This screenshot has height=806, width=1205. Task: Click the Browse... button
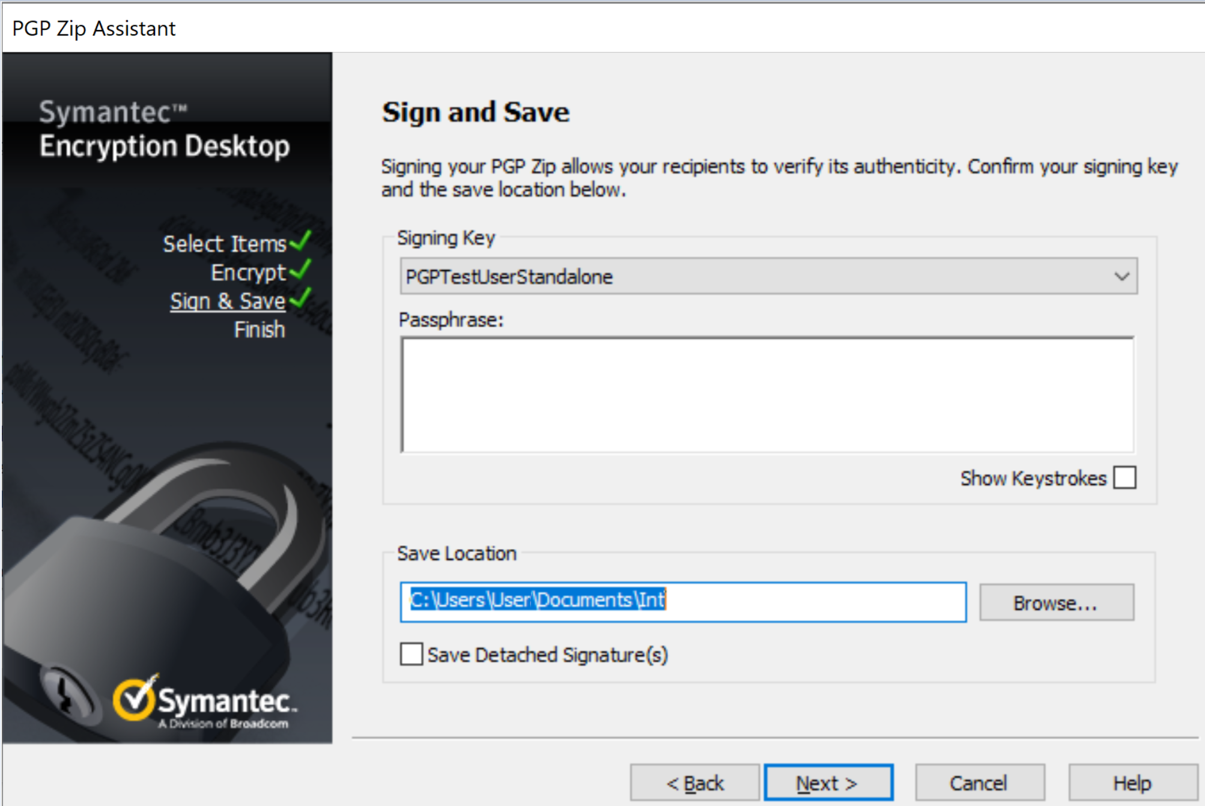click(x=1057, y=602)
